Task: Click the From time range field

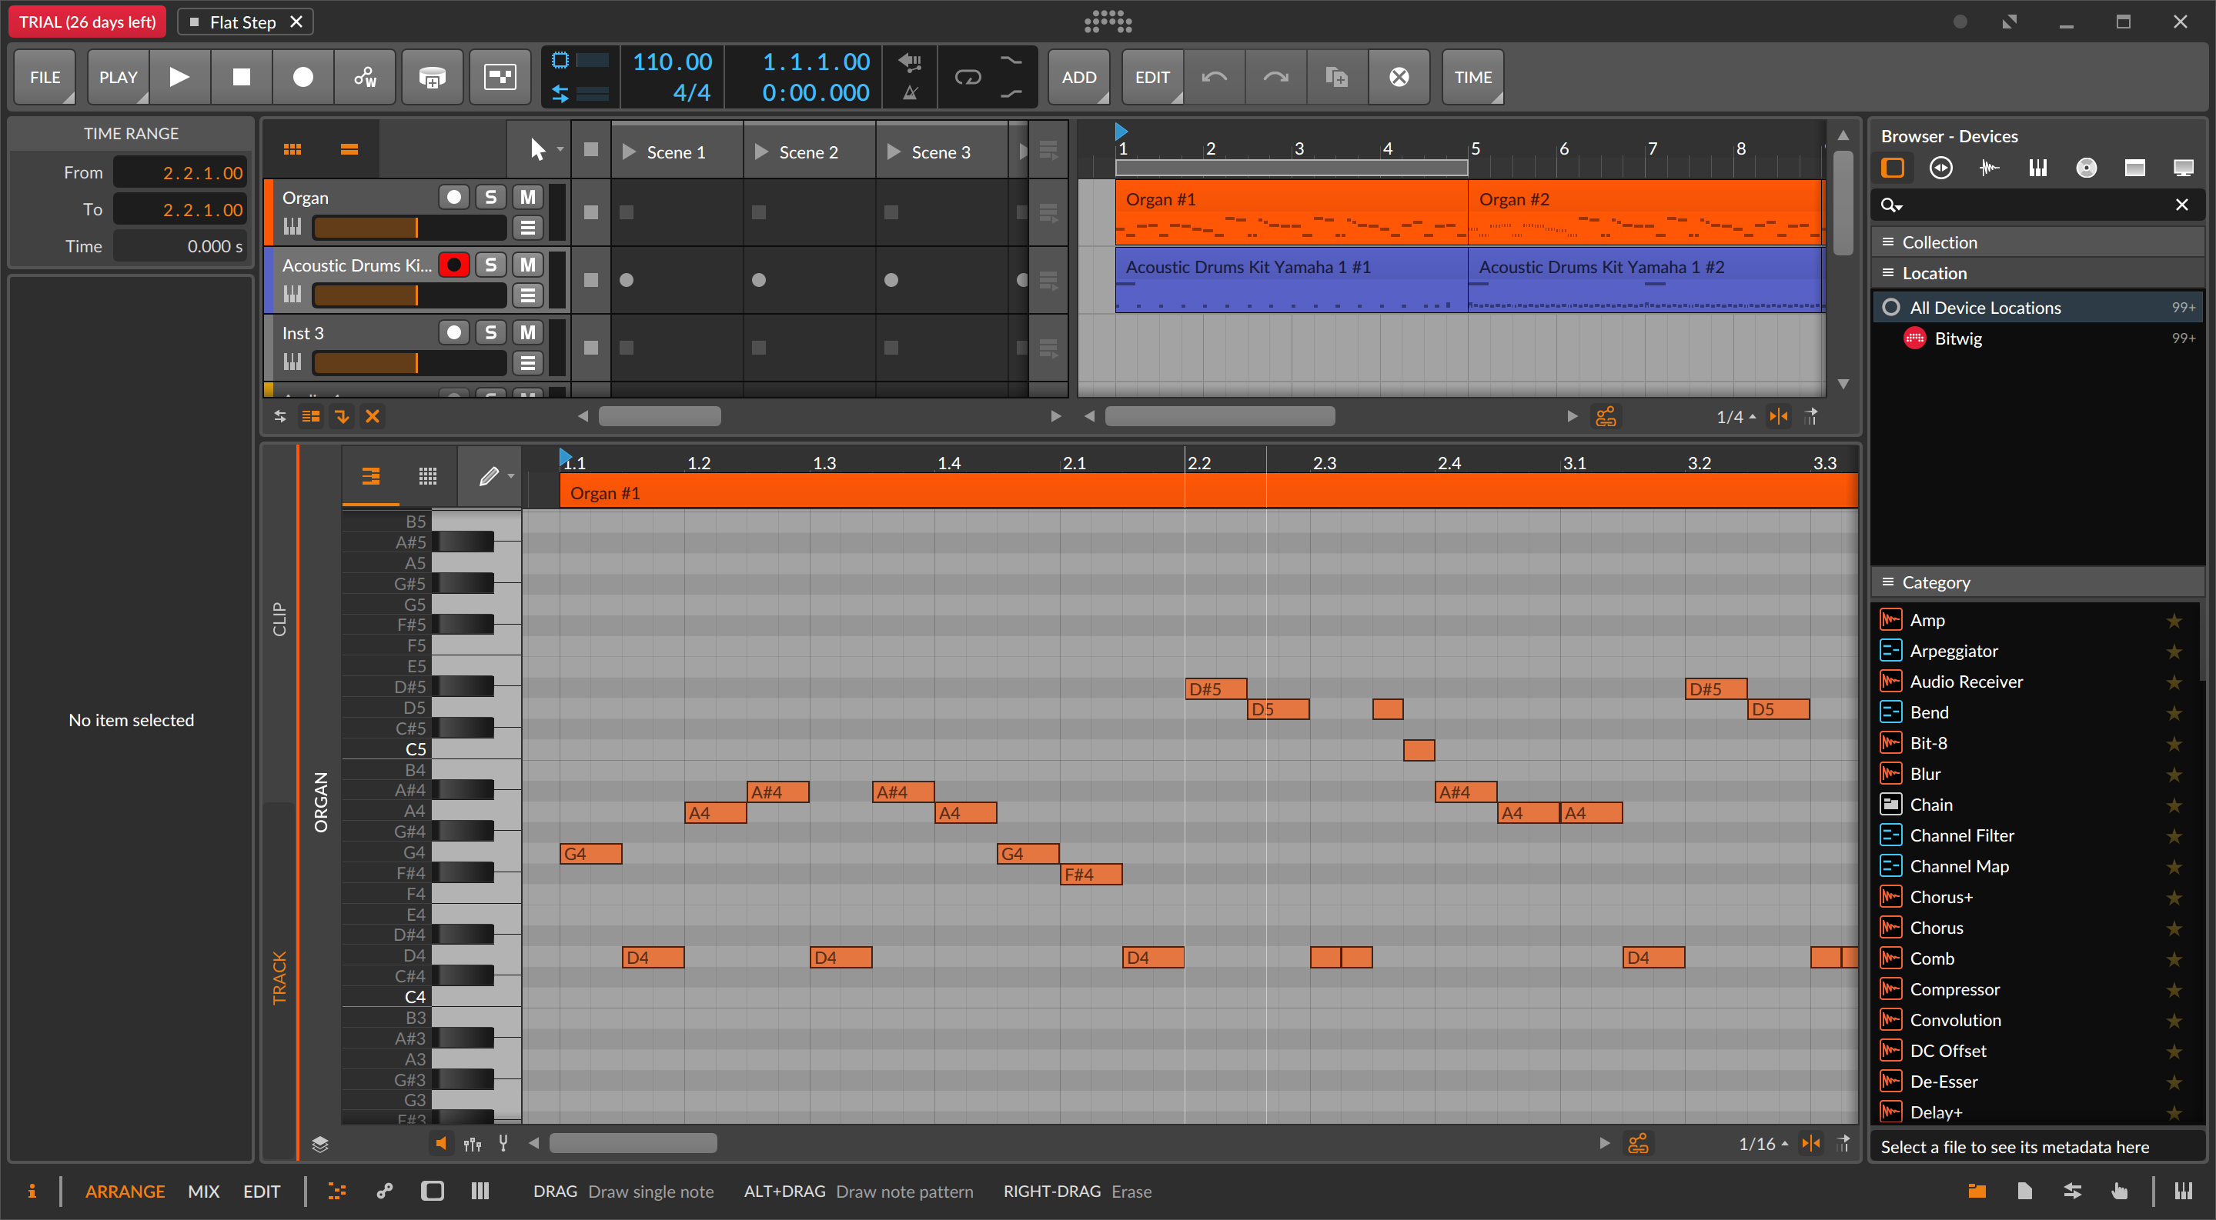Action: click(x=180, y=173)
